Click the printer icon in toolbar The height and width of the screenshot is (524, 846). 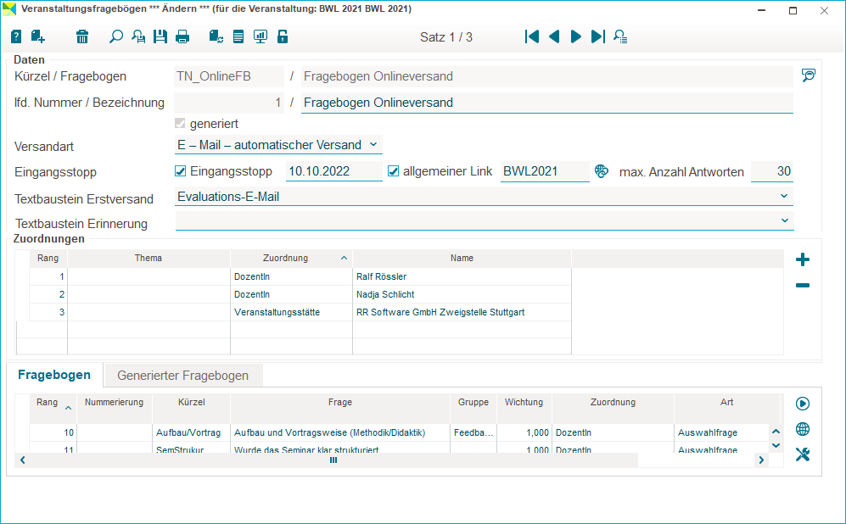click(182, 36)
